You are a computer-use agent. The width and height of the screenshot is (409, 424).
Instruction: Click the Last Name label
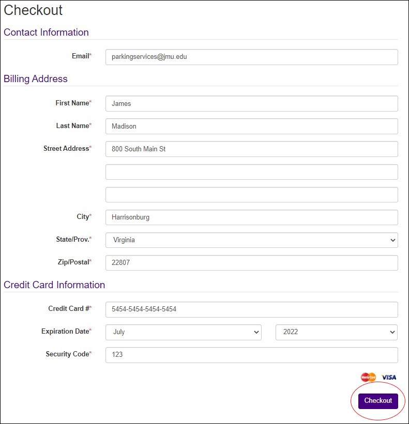(x=73, y=125)
